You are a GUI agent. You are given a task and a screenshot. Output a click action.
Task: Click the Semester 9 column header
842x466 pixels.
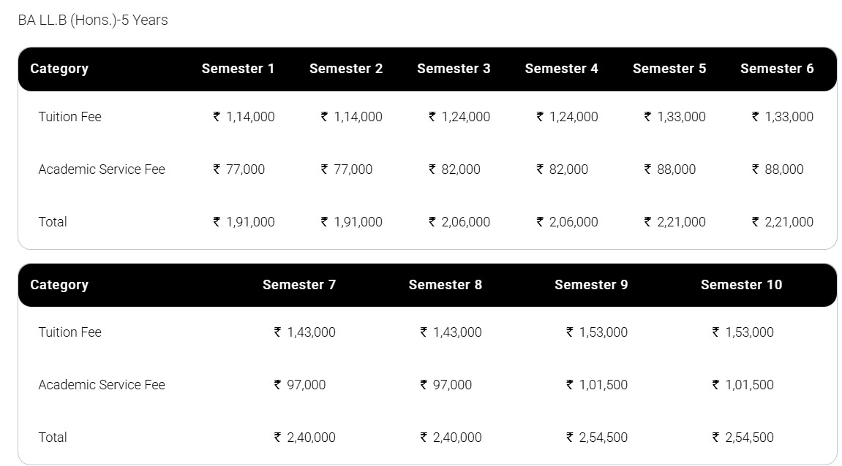click(591, 285)
